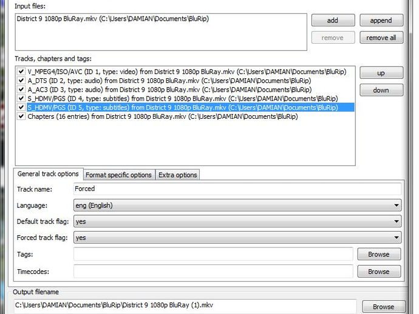Click the empty Timecodes input field
Screen dimensions: 419x314
(x=213, y=272)
